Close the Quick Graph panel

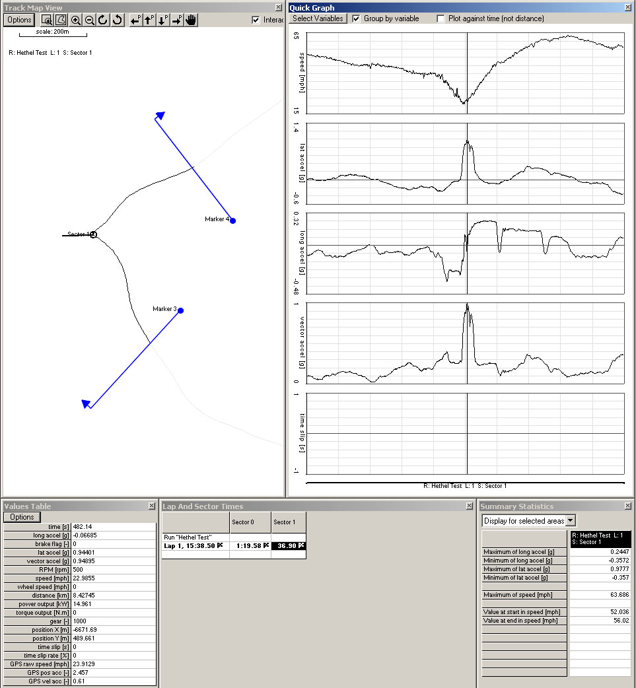point(627,7)
